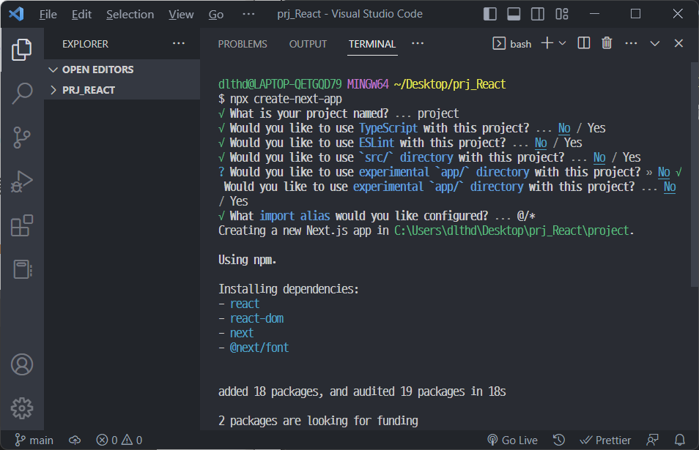Maximize panel size chevron
The width and height of the screenshot is (699, 450).
click(x=654, y=43)
